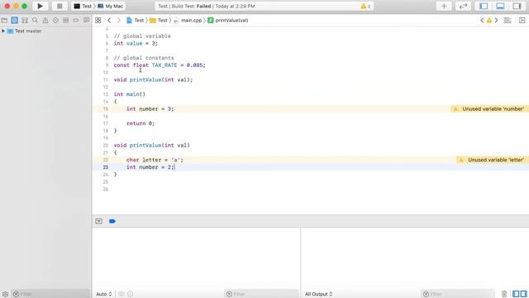Click the 'void printValue(int val);' prototype line

pos(153,79)
